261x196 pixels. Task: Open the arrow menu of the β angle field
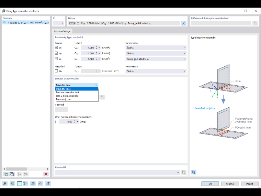pos(77,122)
